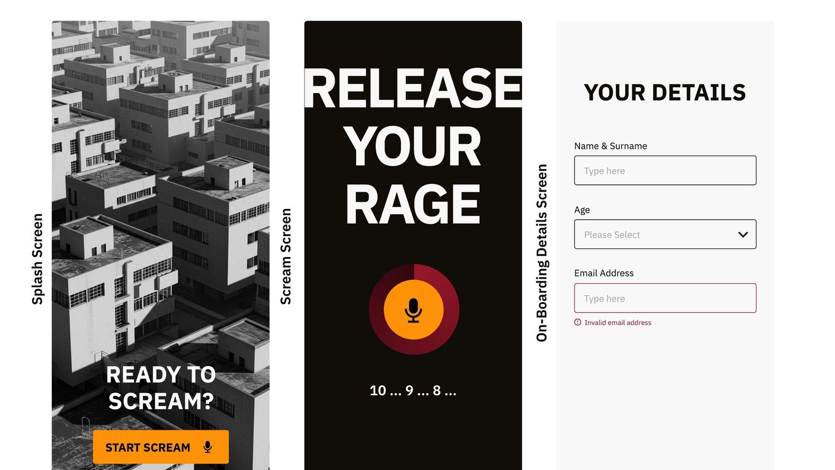
Task: Select the YOUR DETAILS heading
Action: coord(665,92)
